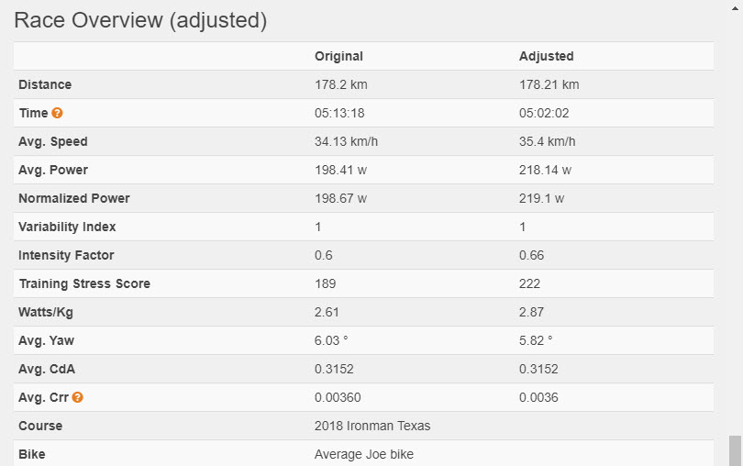Click the Avg. CdA row label
743x466 pixels.
click(48, 369)
